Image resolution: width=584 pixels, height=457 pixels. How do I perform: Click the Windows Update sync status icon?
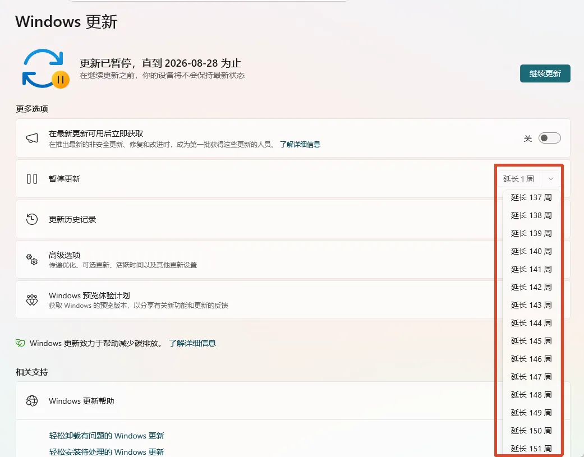(x=46, y=68)
